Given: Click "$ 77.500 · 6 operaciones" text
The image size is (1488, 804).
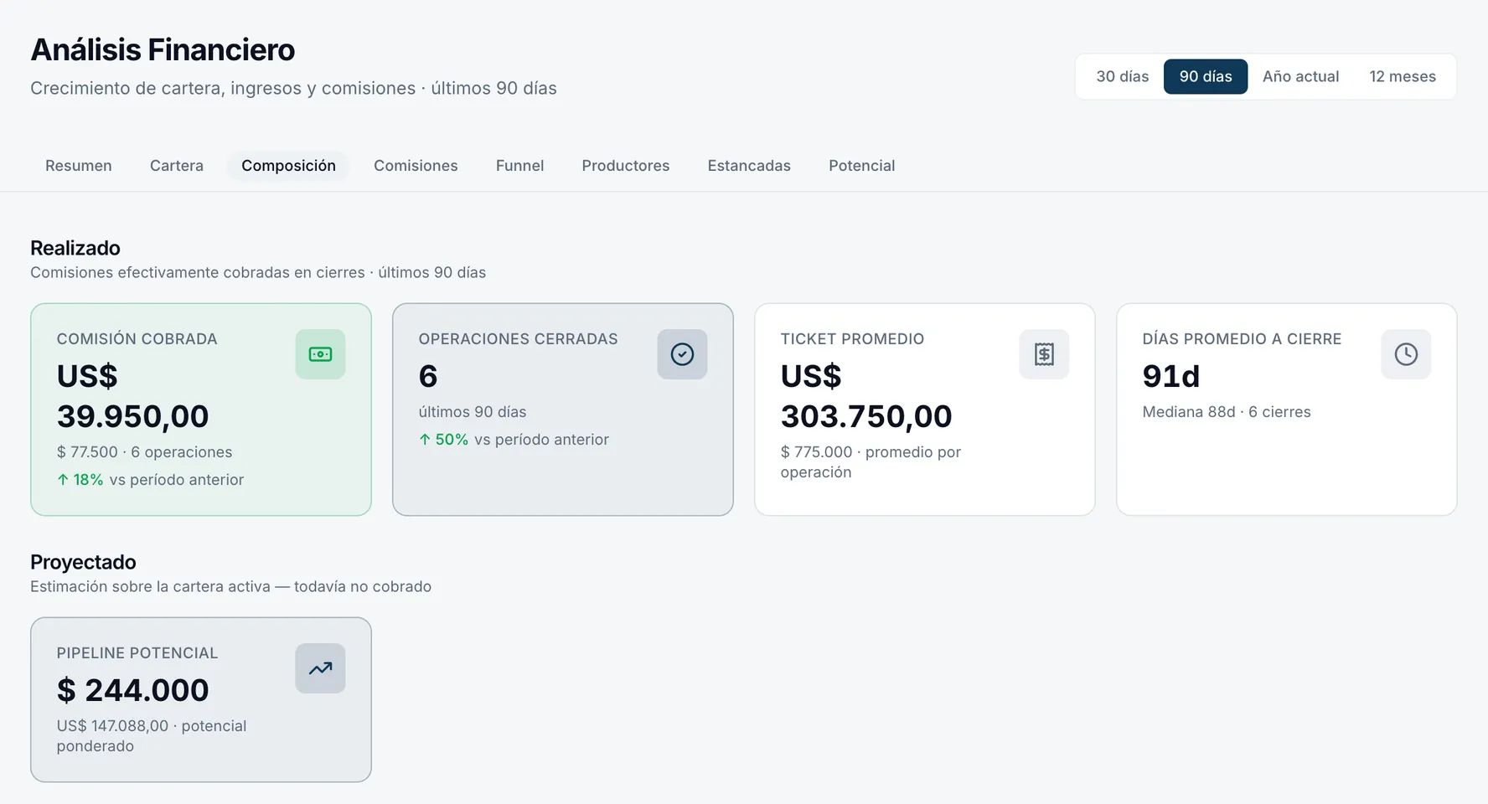Looking at the screenshot, I should point(144,452).
